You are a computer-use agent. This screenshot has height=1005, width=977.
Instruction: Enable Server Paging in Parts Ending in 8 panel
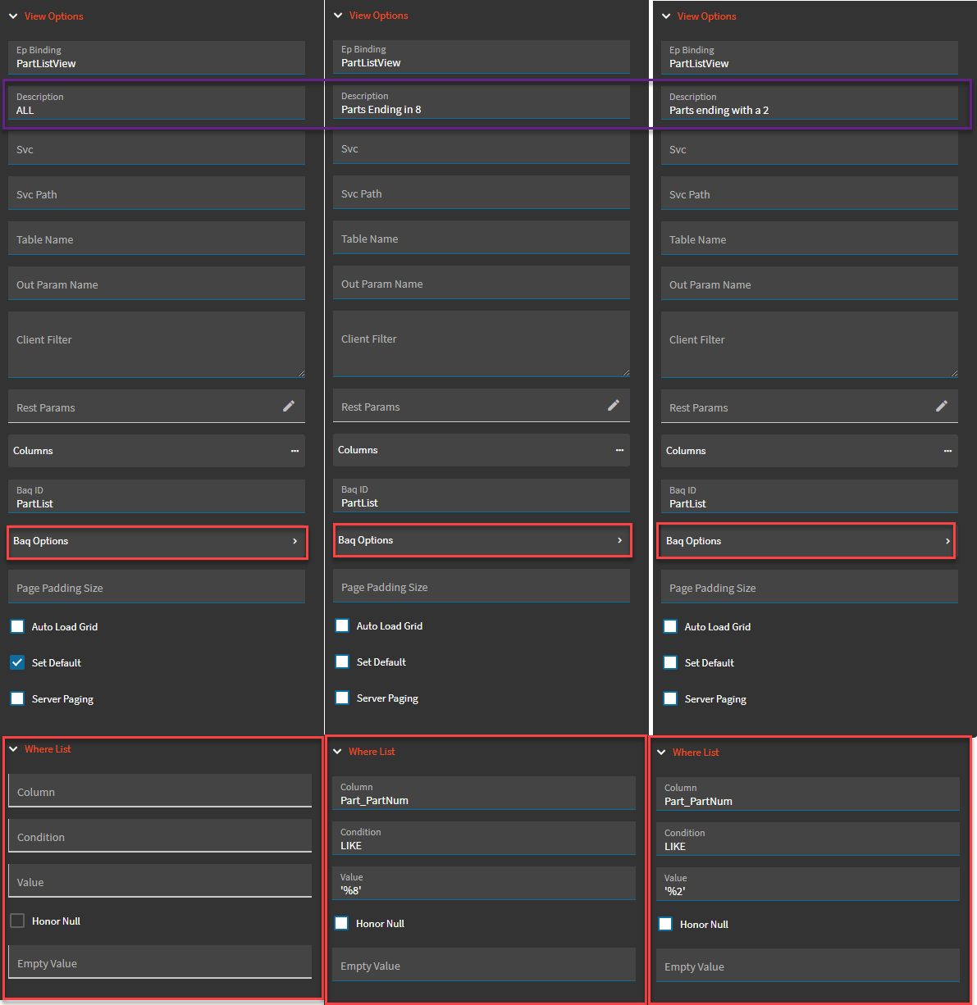click(342, 698)
